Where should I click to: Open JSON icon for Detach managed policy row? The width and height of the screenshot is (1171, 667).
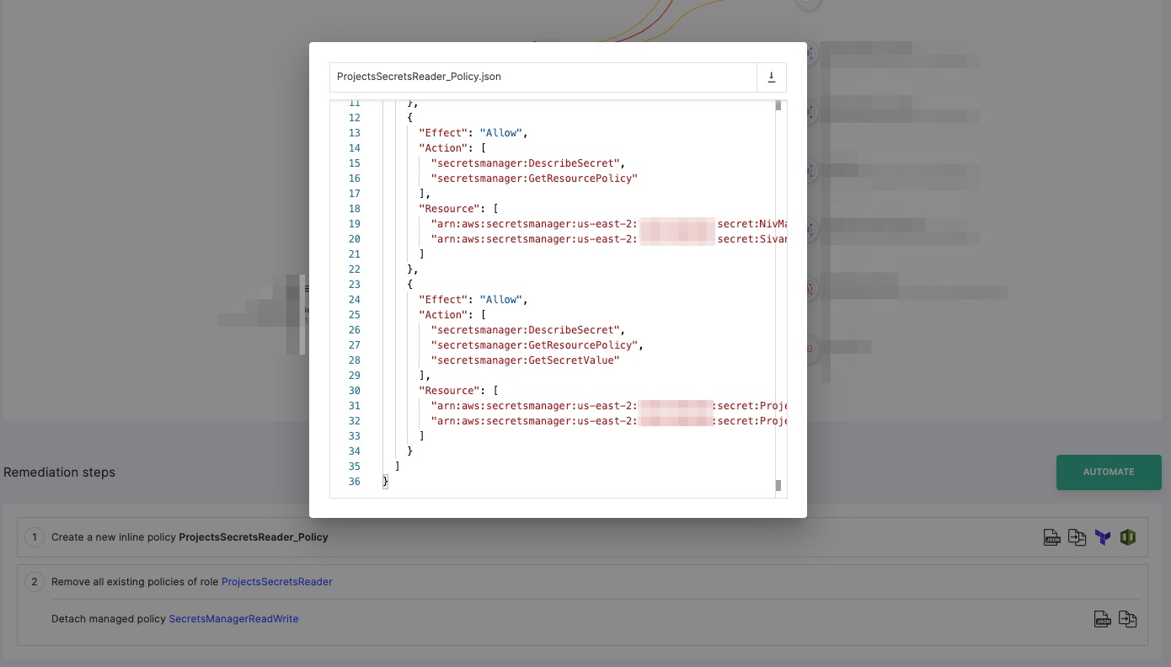[x=1103, y=619]
